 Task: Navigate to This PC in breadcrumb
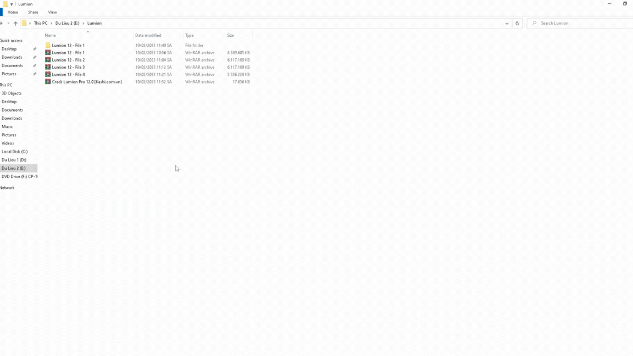point(40,24)
